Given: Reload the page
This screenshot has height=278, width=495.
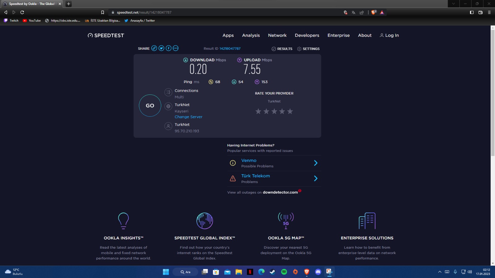Looking at the screenshot, I should click(x=22, y=12).
